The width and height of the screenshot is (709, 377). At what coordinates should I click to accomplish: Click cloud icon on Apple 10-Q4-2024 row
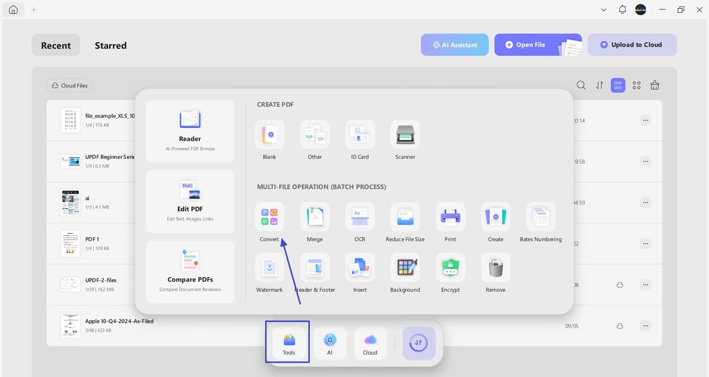click(x=620, y=326)
